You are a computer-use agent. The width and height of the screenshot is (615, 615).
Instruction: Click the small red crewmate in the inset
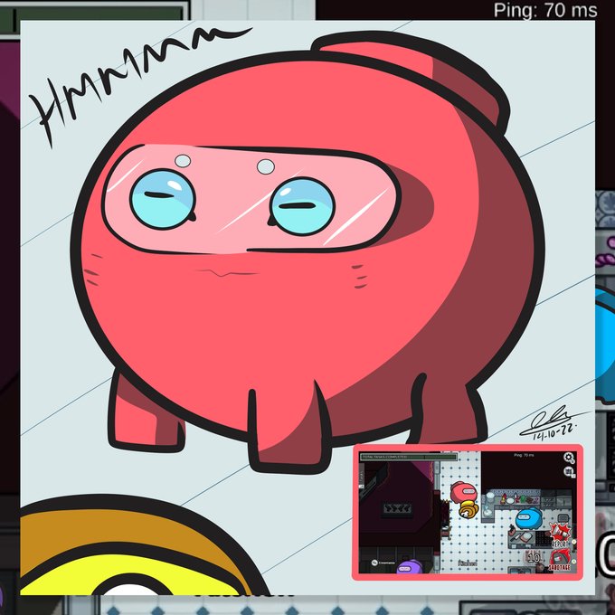click(464, 492)
